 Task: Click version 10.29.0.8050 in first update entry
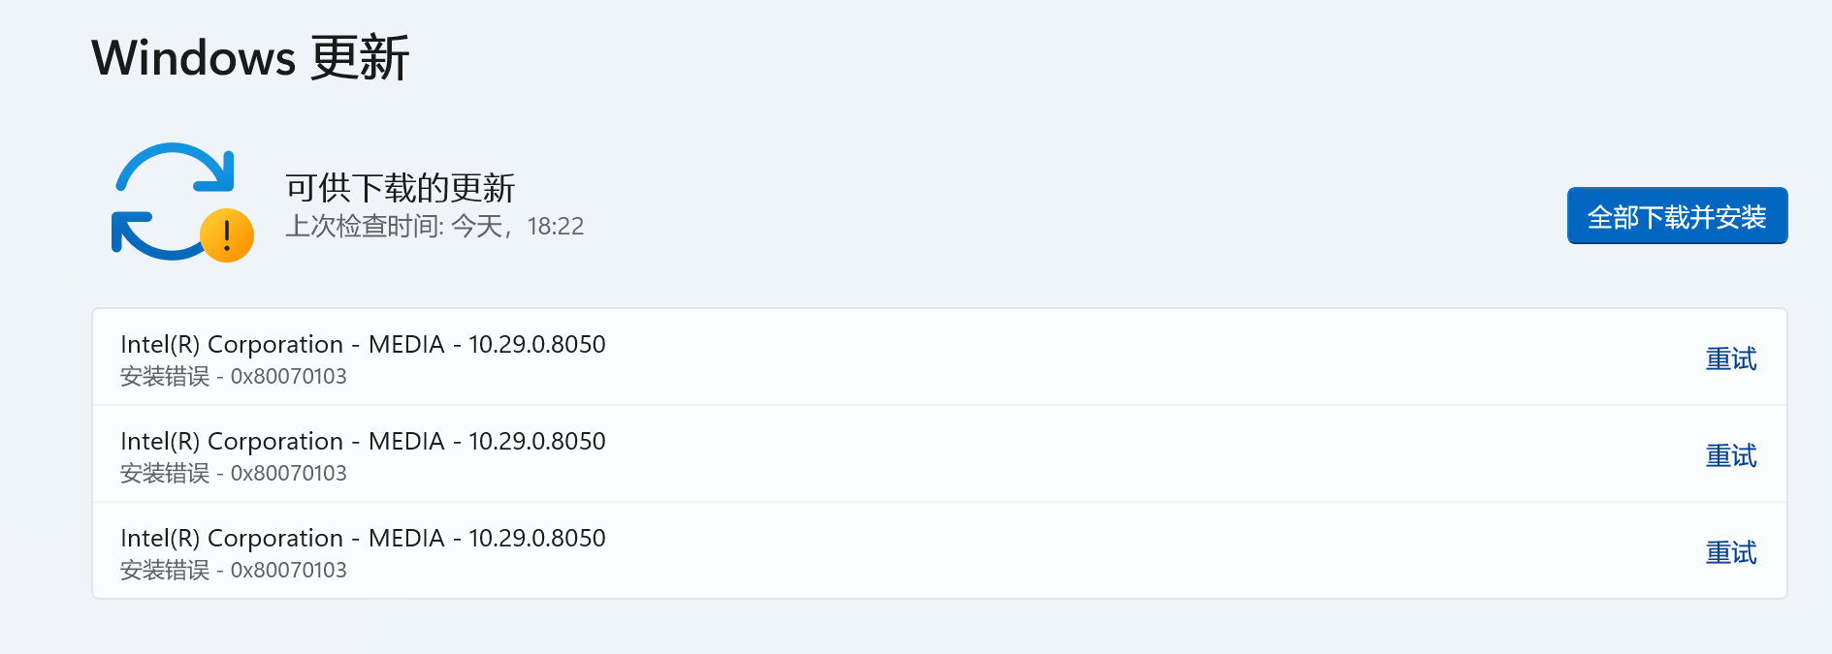click(537, 345)
